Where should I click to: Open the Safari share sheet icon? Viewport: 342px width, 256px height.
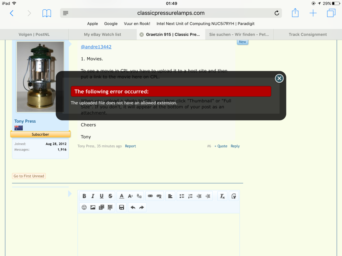coord(295,13)
